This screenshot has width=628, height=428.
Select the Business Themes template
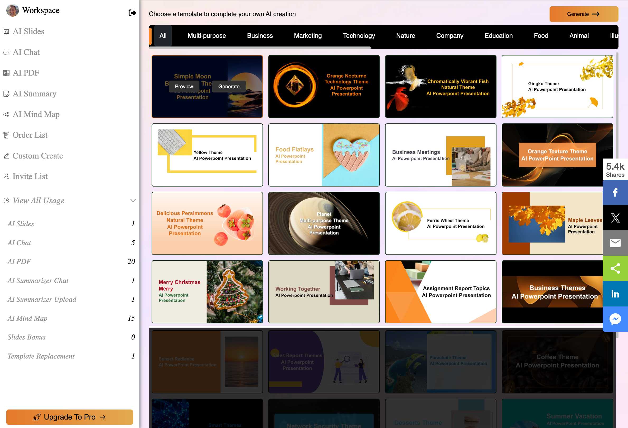(552, 292)
